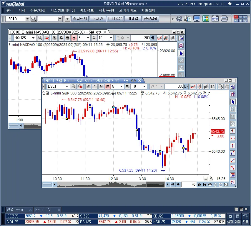Click the keys and notepad icon
Image resolution: width=251 pixels, height=226 pixels.
point(188,19)
